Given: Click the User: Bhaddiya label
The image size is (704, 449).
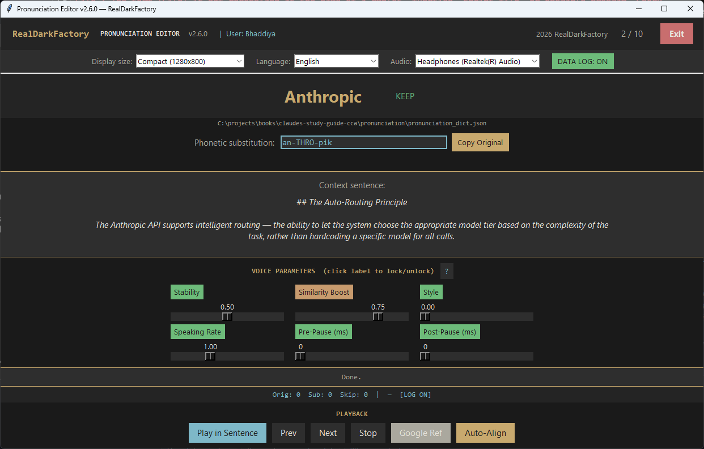Looking at the screenshot, I should tap(251, 34).
